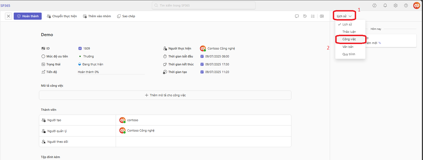423x160 pixels.
Task: Select Quy trình menu option
Action: pyautogui.click(x=349, y=54)
